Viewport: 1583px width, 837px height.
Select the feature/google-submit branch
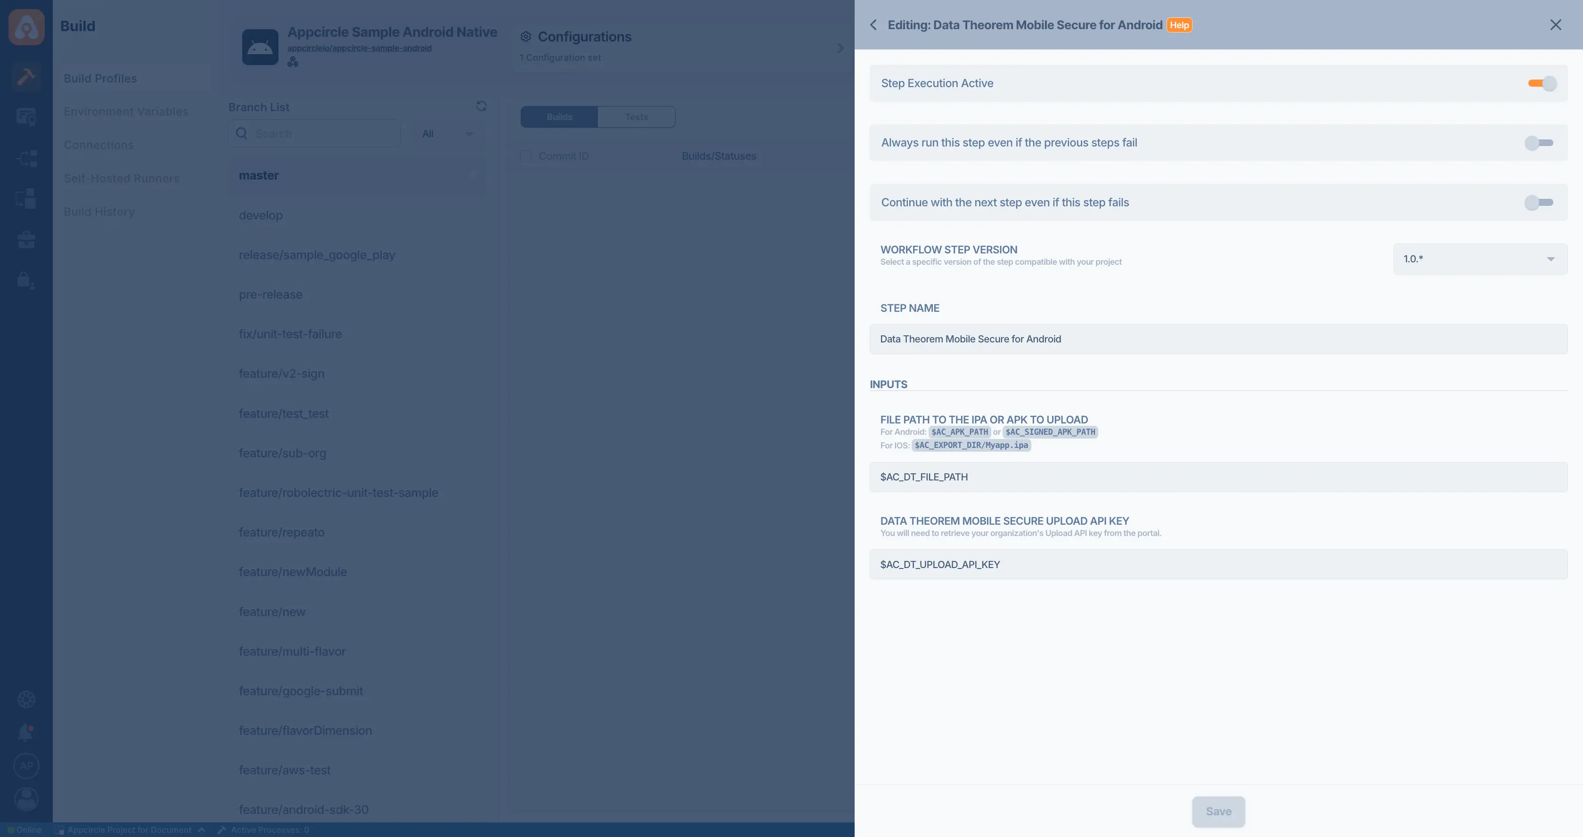click(x=301, y=691)
